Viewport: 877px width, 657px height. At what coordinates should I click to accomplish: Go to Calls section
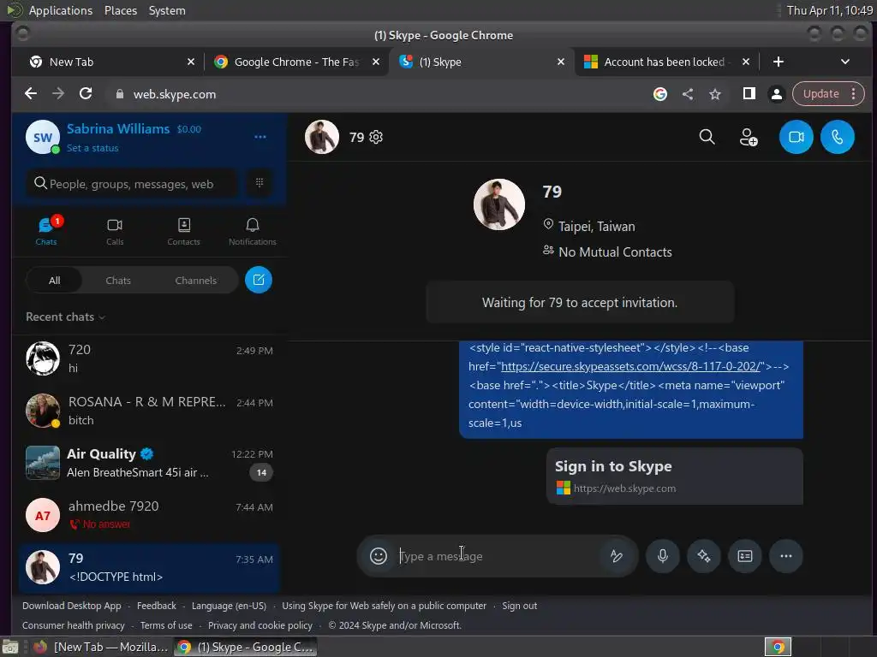(x=115, y=231)
